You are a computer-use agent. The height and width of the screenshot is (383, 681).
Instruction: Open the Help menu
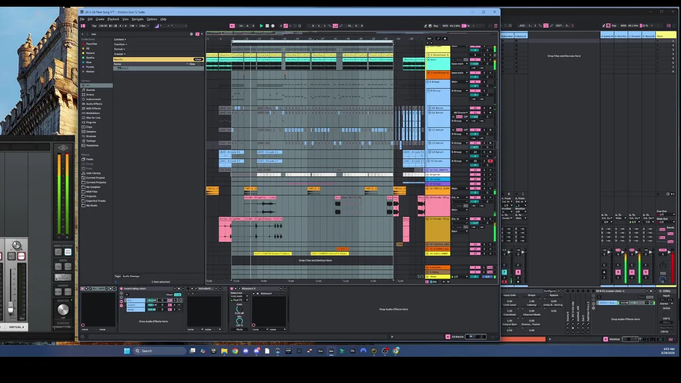coord(163,19)
